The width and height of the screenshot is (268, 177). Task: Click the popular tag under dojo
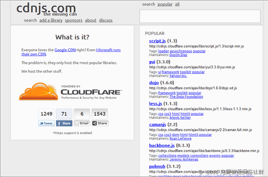point(195,93)
